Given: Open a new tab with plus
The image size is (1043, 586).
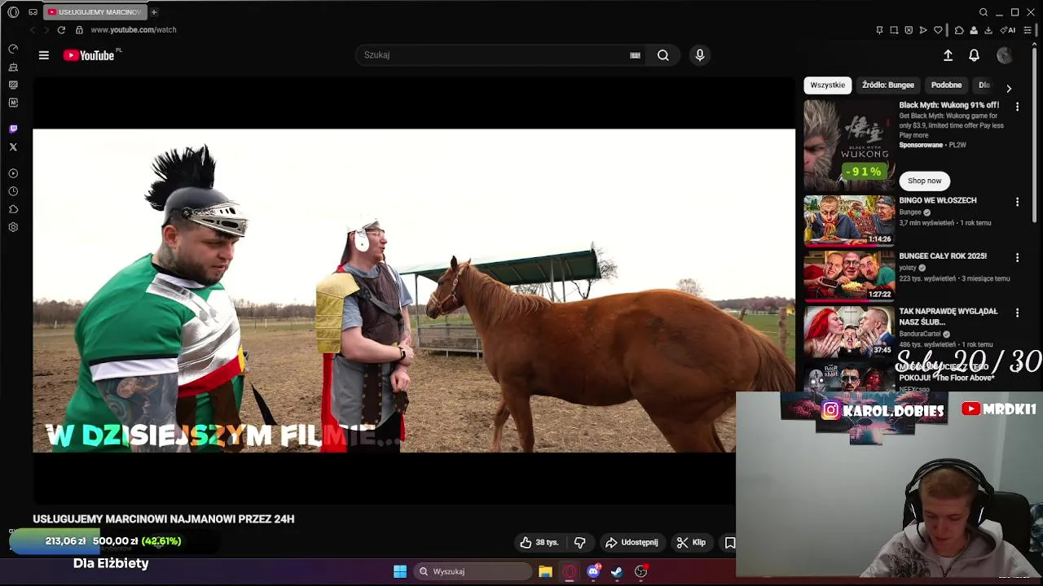Looking at the screenshot, I should pyautogui.click(x=154, y=12).
